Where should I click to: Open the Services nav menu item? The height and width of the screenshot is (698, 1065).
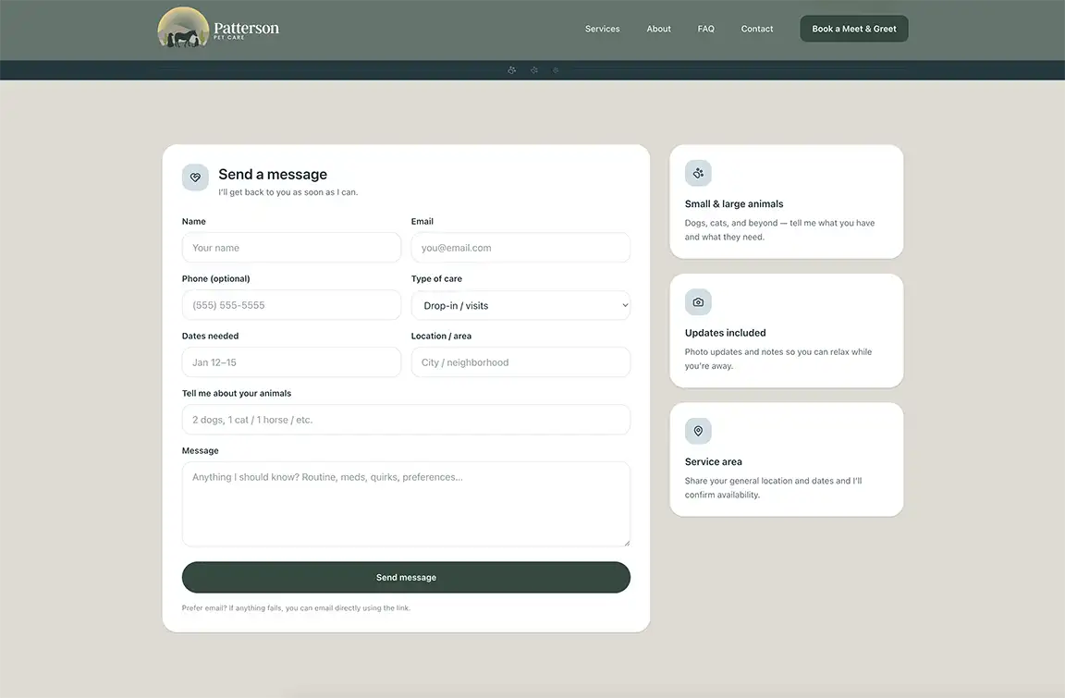[602, 29]
